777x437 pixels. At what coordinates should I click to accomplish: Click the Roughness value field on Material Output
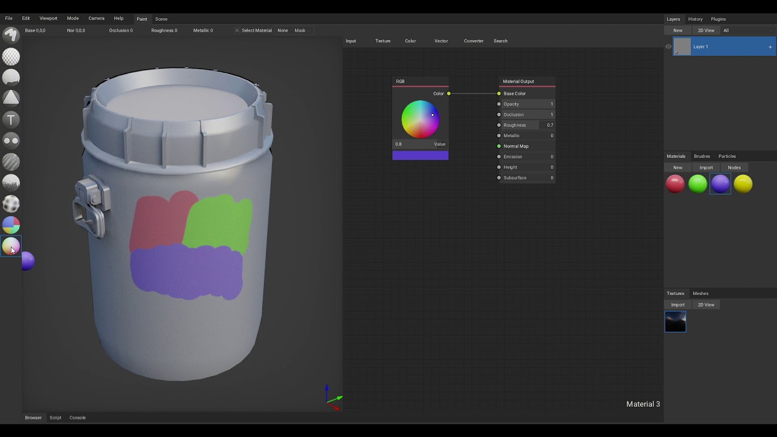[x=526, y=125]
